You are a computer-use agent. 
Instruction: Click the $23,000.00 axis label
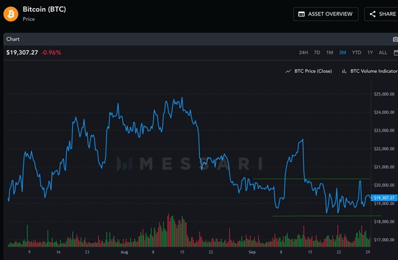[384, 131]
